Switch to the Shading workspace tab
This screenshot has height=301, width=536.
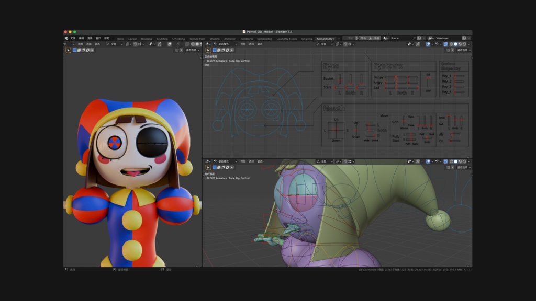(215, 39)
